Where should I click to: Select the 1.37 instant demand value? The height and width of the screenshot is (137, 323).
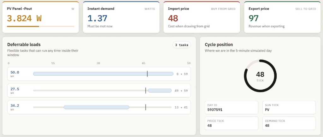pyautogui.click(x=97, y=18)
